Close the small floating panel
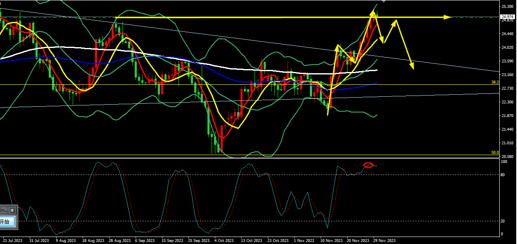This screenshot has height=244, width=517. click(x=12, y=210)
